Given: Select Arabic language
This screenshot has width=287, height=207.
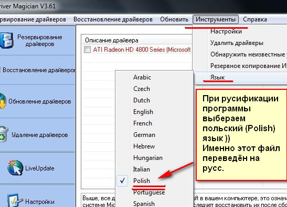Looking at the screenshot, I should (x=142, y=77).
